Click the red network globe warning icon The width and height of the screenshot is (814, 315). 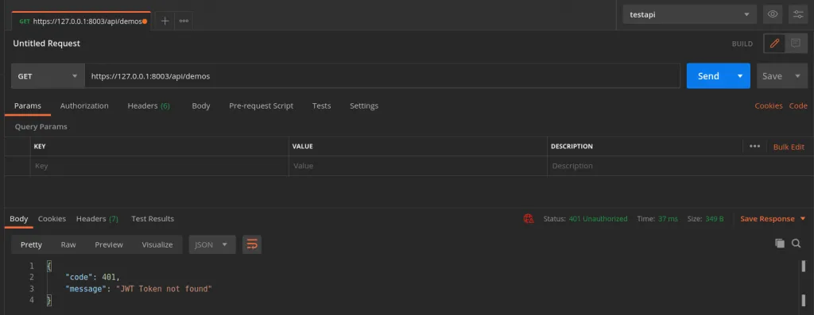point(529,219)
